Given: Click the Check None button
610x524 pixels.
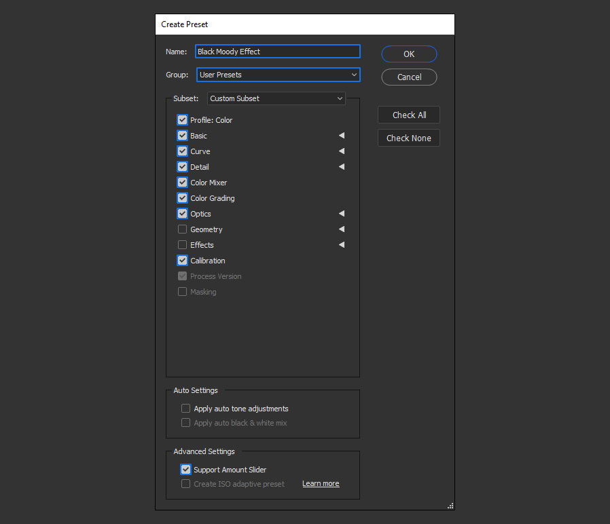Looking at the screenshot, I should [409, 138].
